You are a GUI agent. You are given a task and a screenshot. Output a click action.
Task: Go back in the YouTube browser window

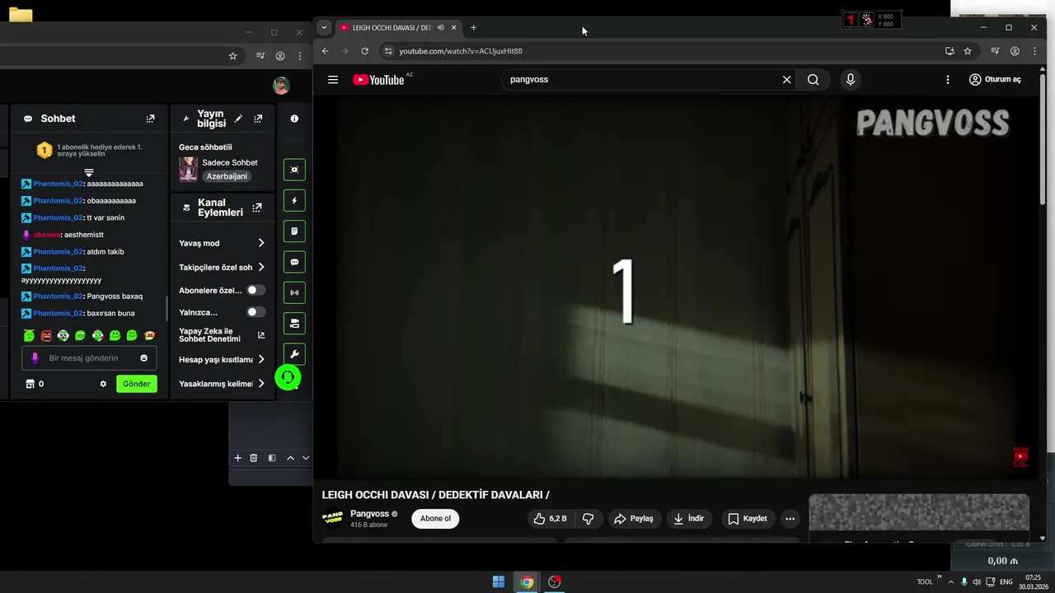tap(325, 51)
